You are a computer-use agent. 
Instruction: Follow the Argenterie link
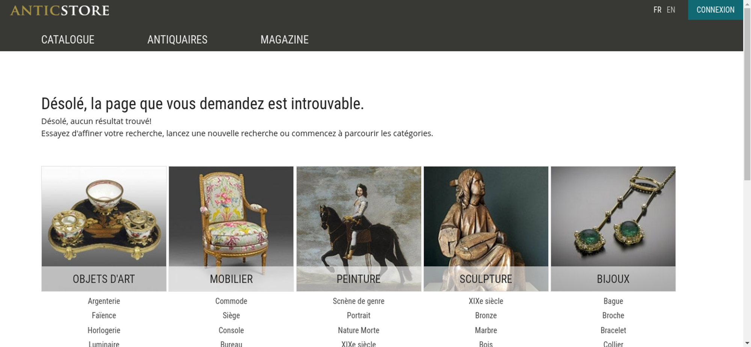(x=104, y=301)
